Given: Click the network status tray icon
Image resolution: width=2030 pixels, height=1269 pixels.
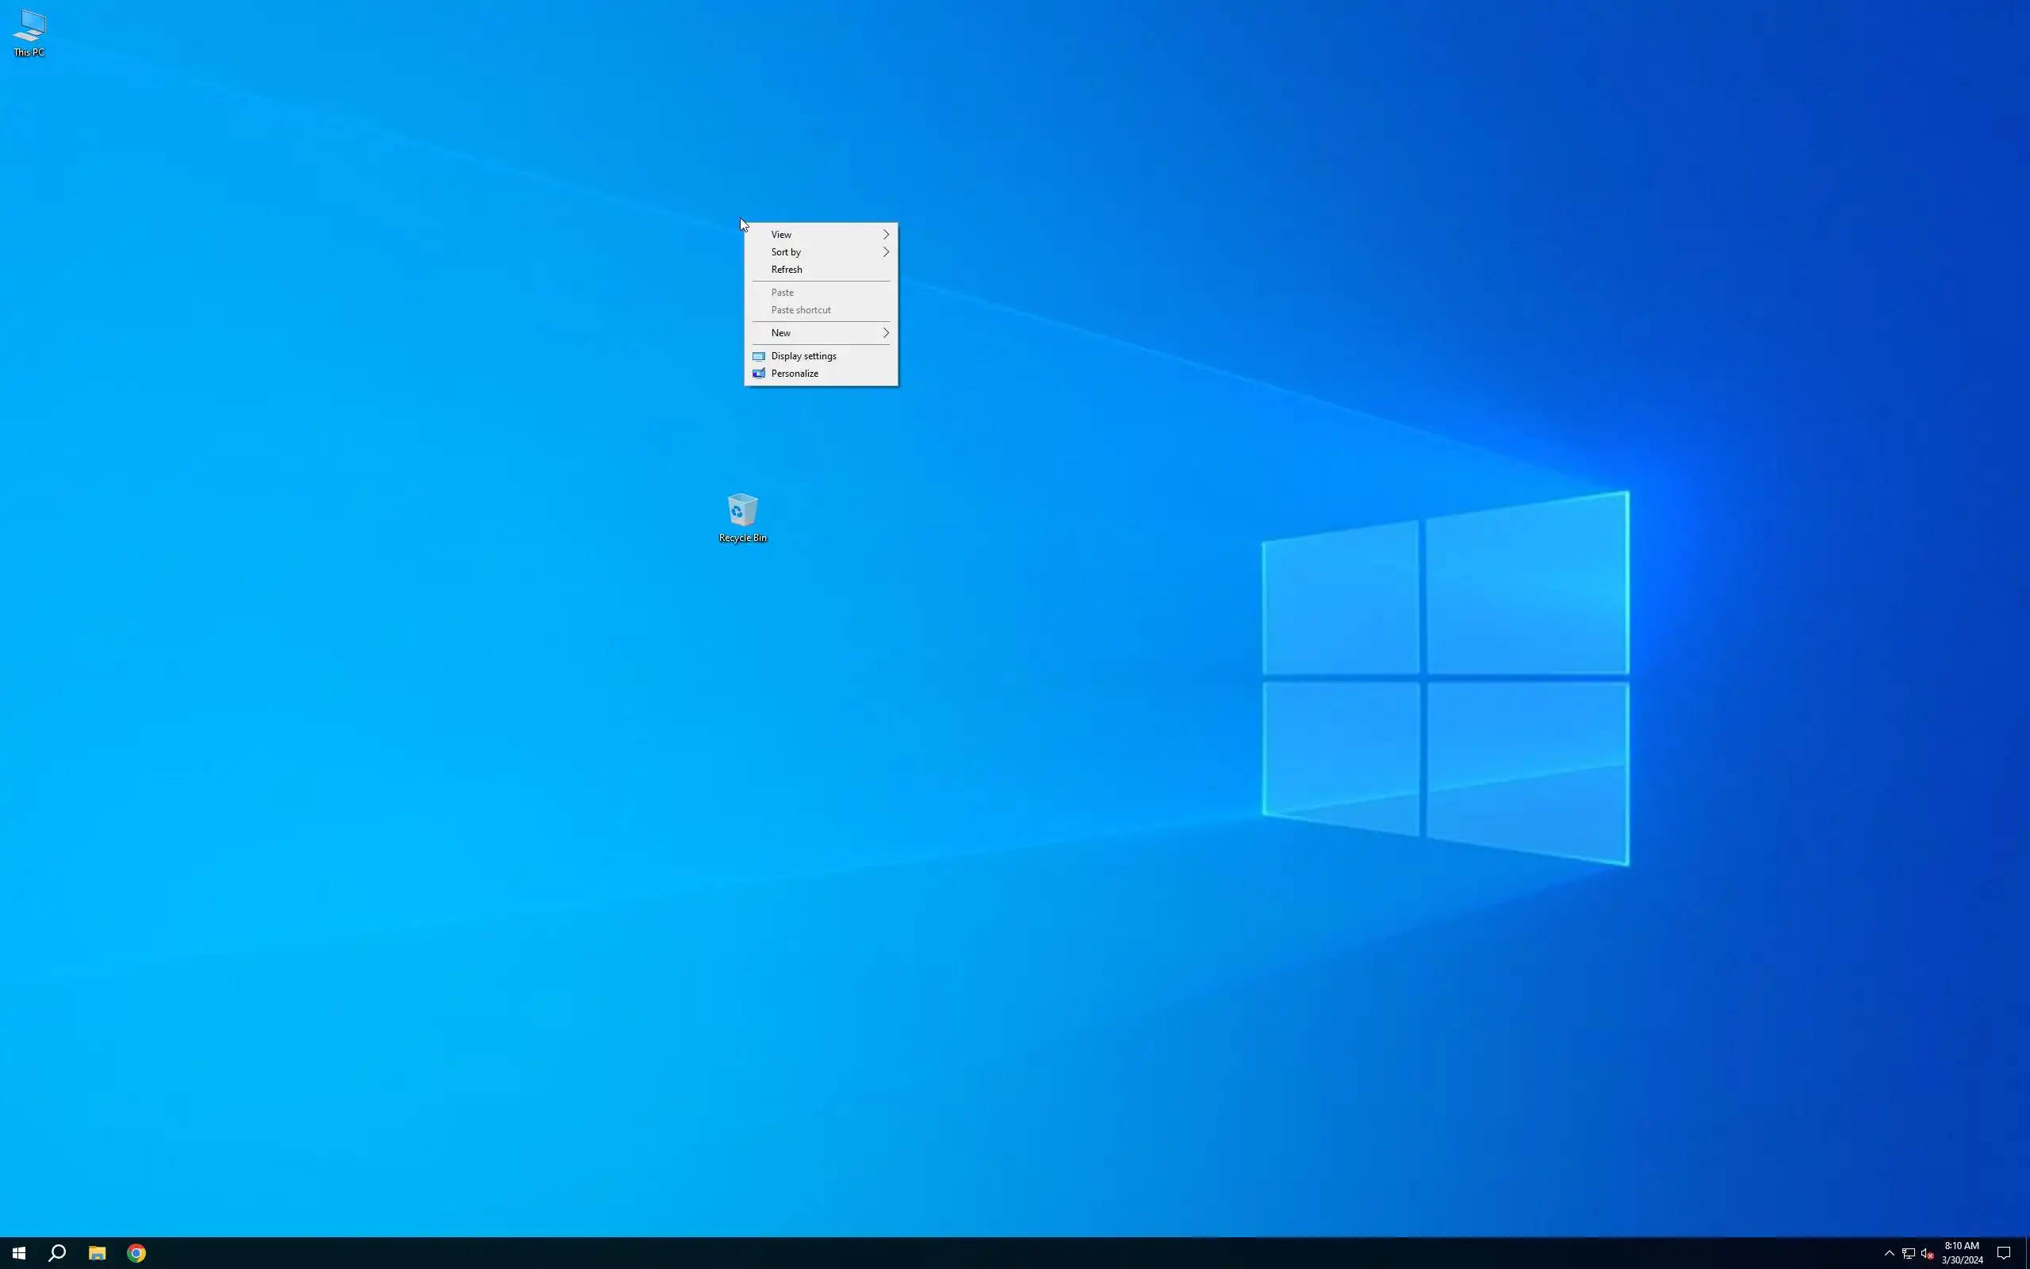Looking at the screenshot, I should pyautogui.click(x=1908, y=1253).
